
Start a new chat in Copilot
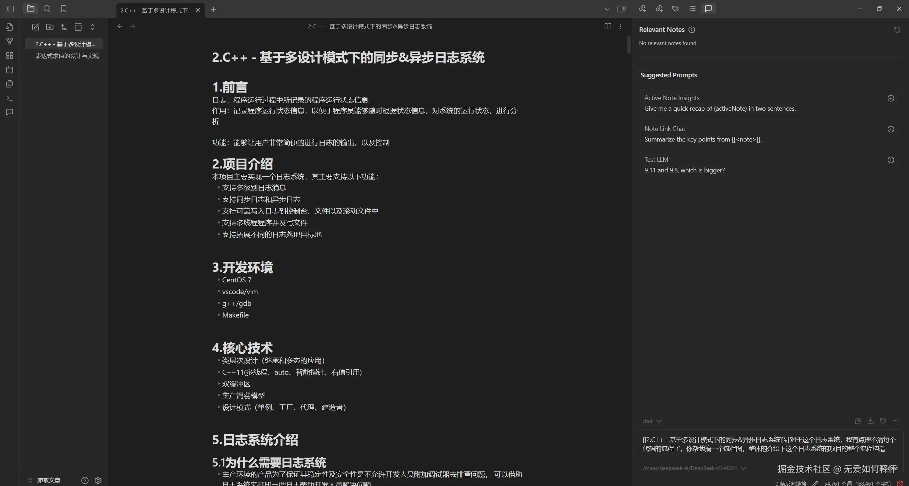click(x=858, y=421)
